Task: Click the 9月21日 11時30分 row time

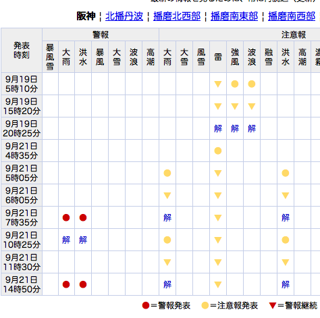Action: point(22,262)
